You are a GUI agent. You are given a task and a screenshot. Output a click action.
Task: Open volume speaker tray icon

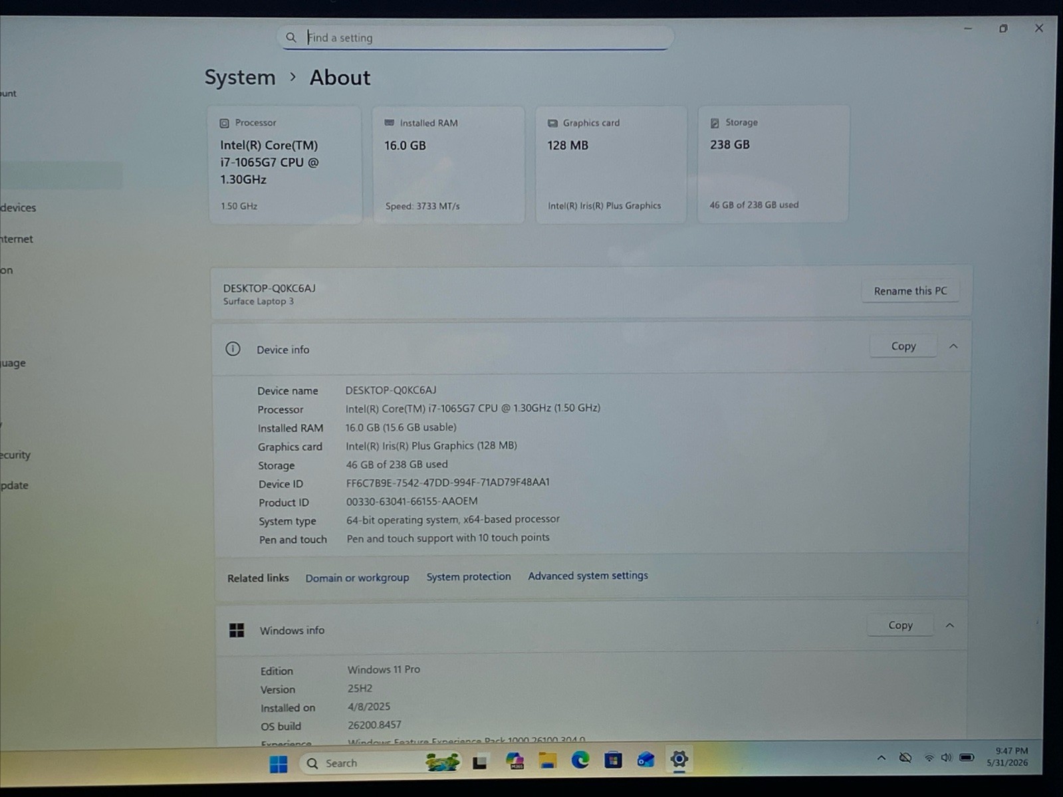click(947, 758)
